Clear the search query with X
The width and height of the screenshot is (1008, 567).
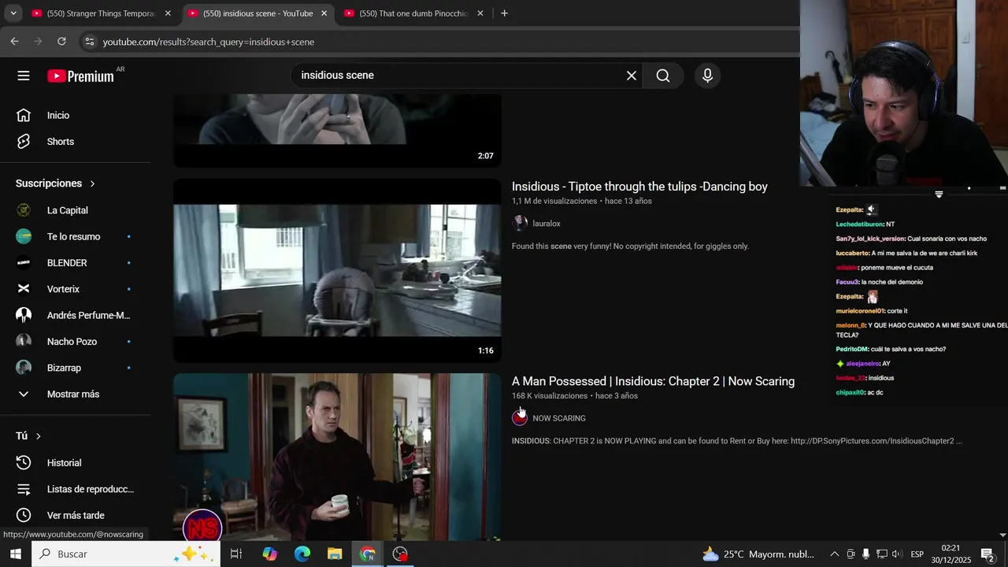[x=632, y=76]
